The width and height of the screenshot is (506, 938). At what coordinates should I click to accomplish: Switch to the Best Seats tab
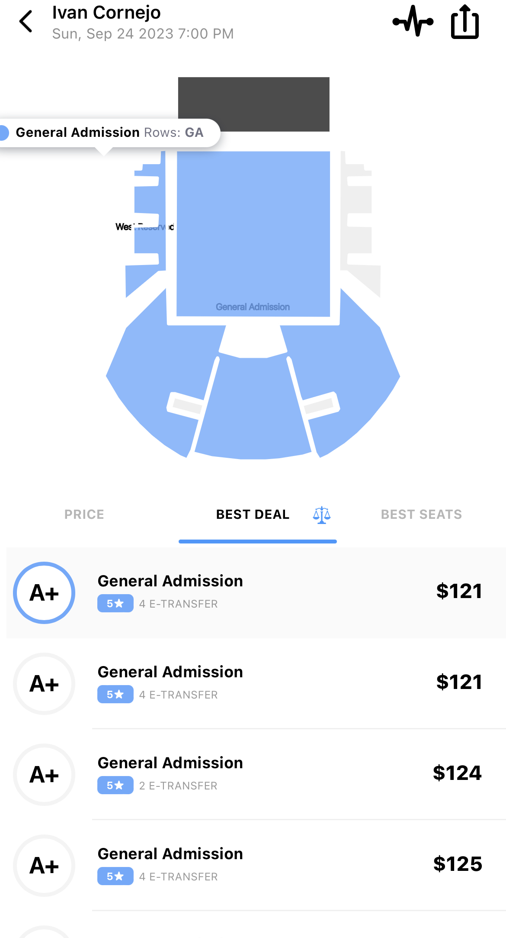pyautogui.click(x=421, y=514)
